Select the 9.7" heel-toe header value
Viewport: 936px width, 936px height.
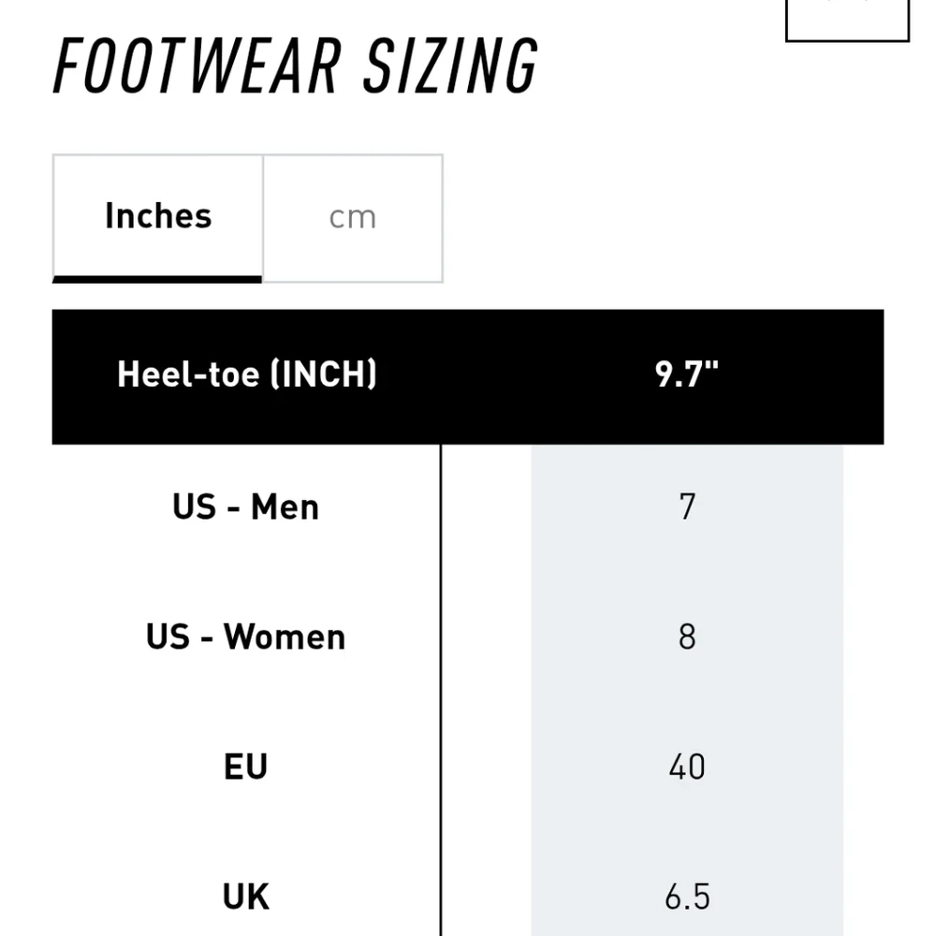coord(687,374)
